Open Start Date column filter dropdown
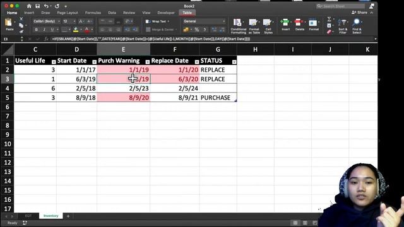Image resolution: width=404 pixels, height=227 pixels. [94, 62]
